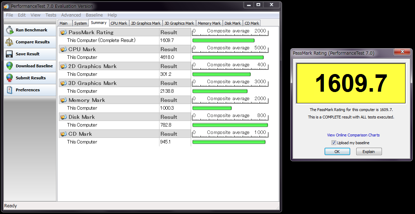415x214 pixels.
Task: Click the icon beside Memory Mark header
Action: 63,100
